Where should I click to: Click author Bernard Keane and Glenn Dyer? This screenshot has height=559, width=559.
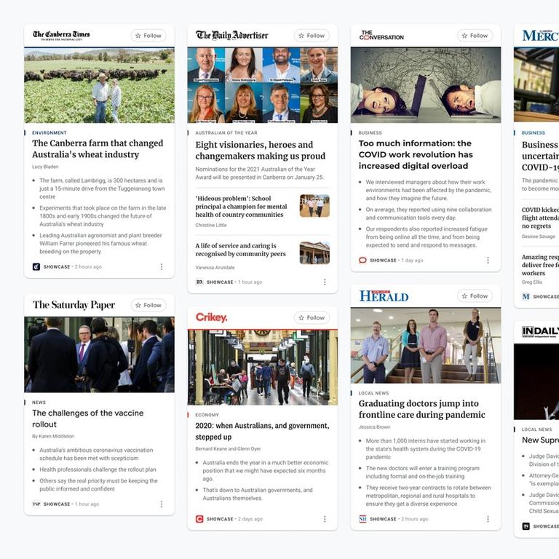pos(228,449)
